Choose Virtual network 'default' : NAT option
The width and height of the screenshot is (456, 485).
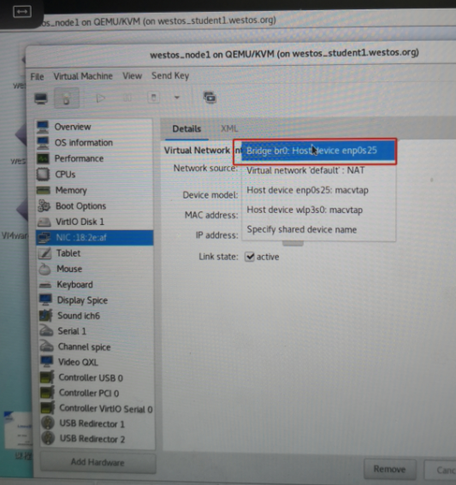pos(318,170)
